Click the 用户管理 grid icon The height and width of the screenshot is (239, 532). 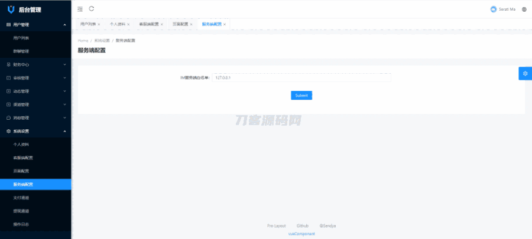pos(8,25)
